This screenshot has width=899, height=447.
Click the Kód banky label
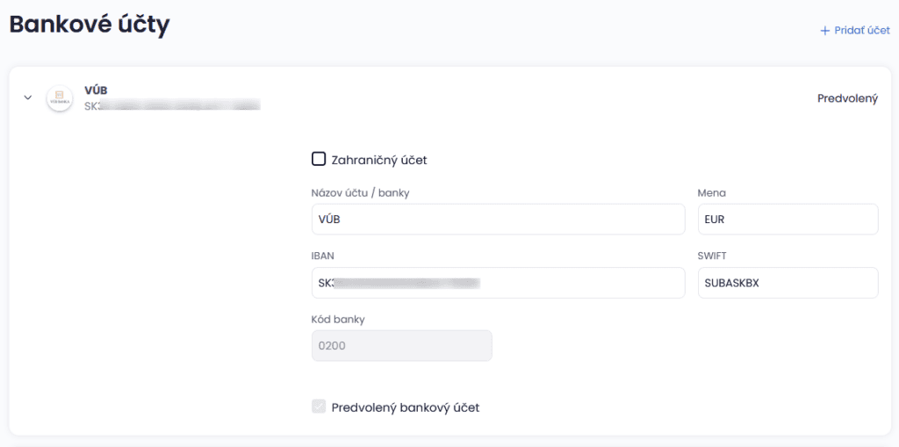(x=338, y=320)
